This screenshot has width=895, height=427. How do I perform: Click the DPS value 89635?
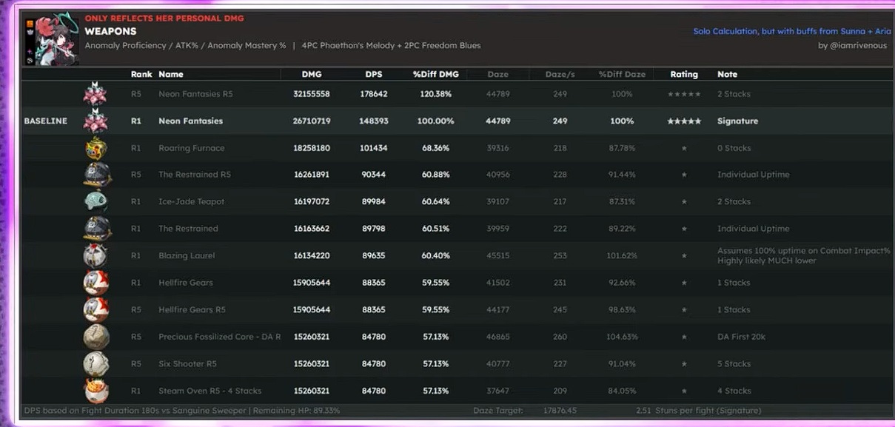tap(374, 255)
